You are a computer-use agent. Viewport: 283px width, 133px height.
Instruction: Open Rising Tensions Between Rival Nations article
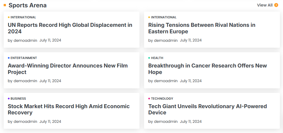click(x=202, y=28)
